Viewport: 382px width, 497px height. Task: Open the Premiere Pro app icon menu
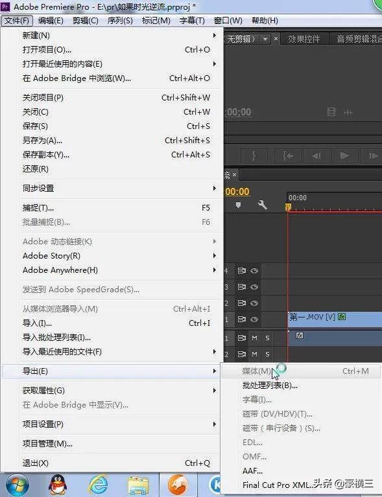(5, 6)
